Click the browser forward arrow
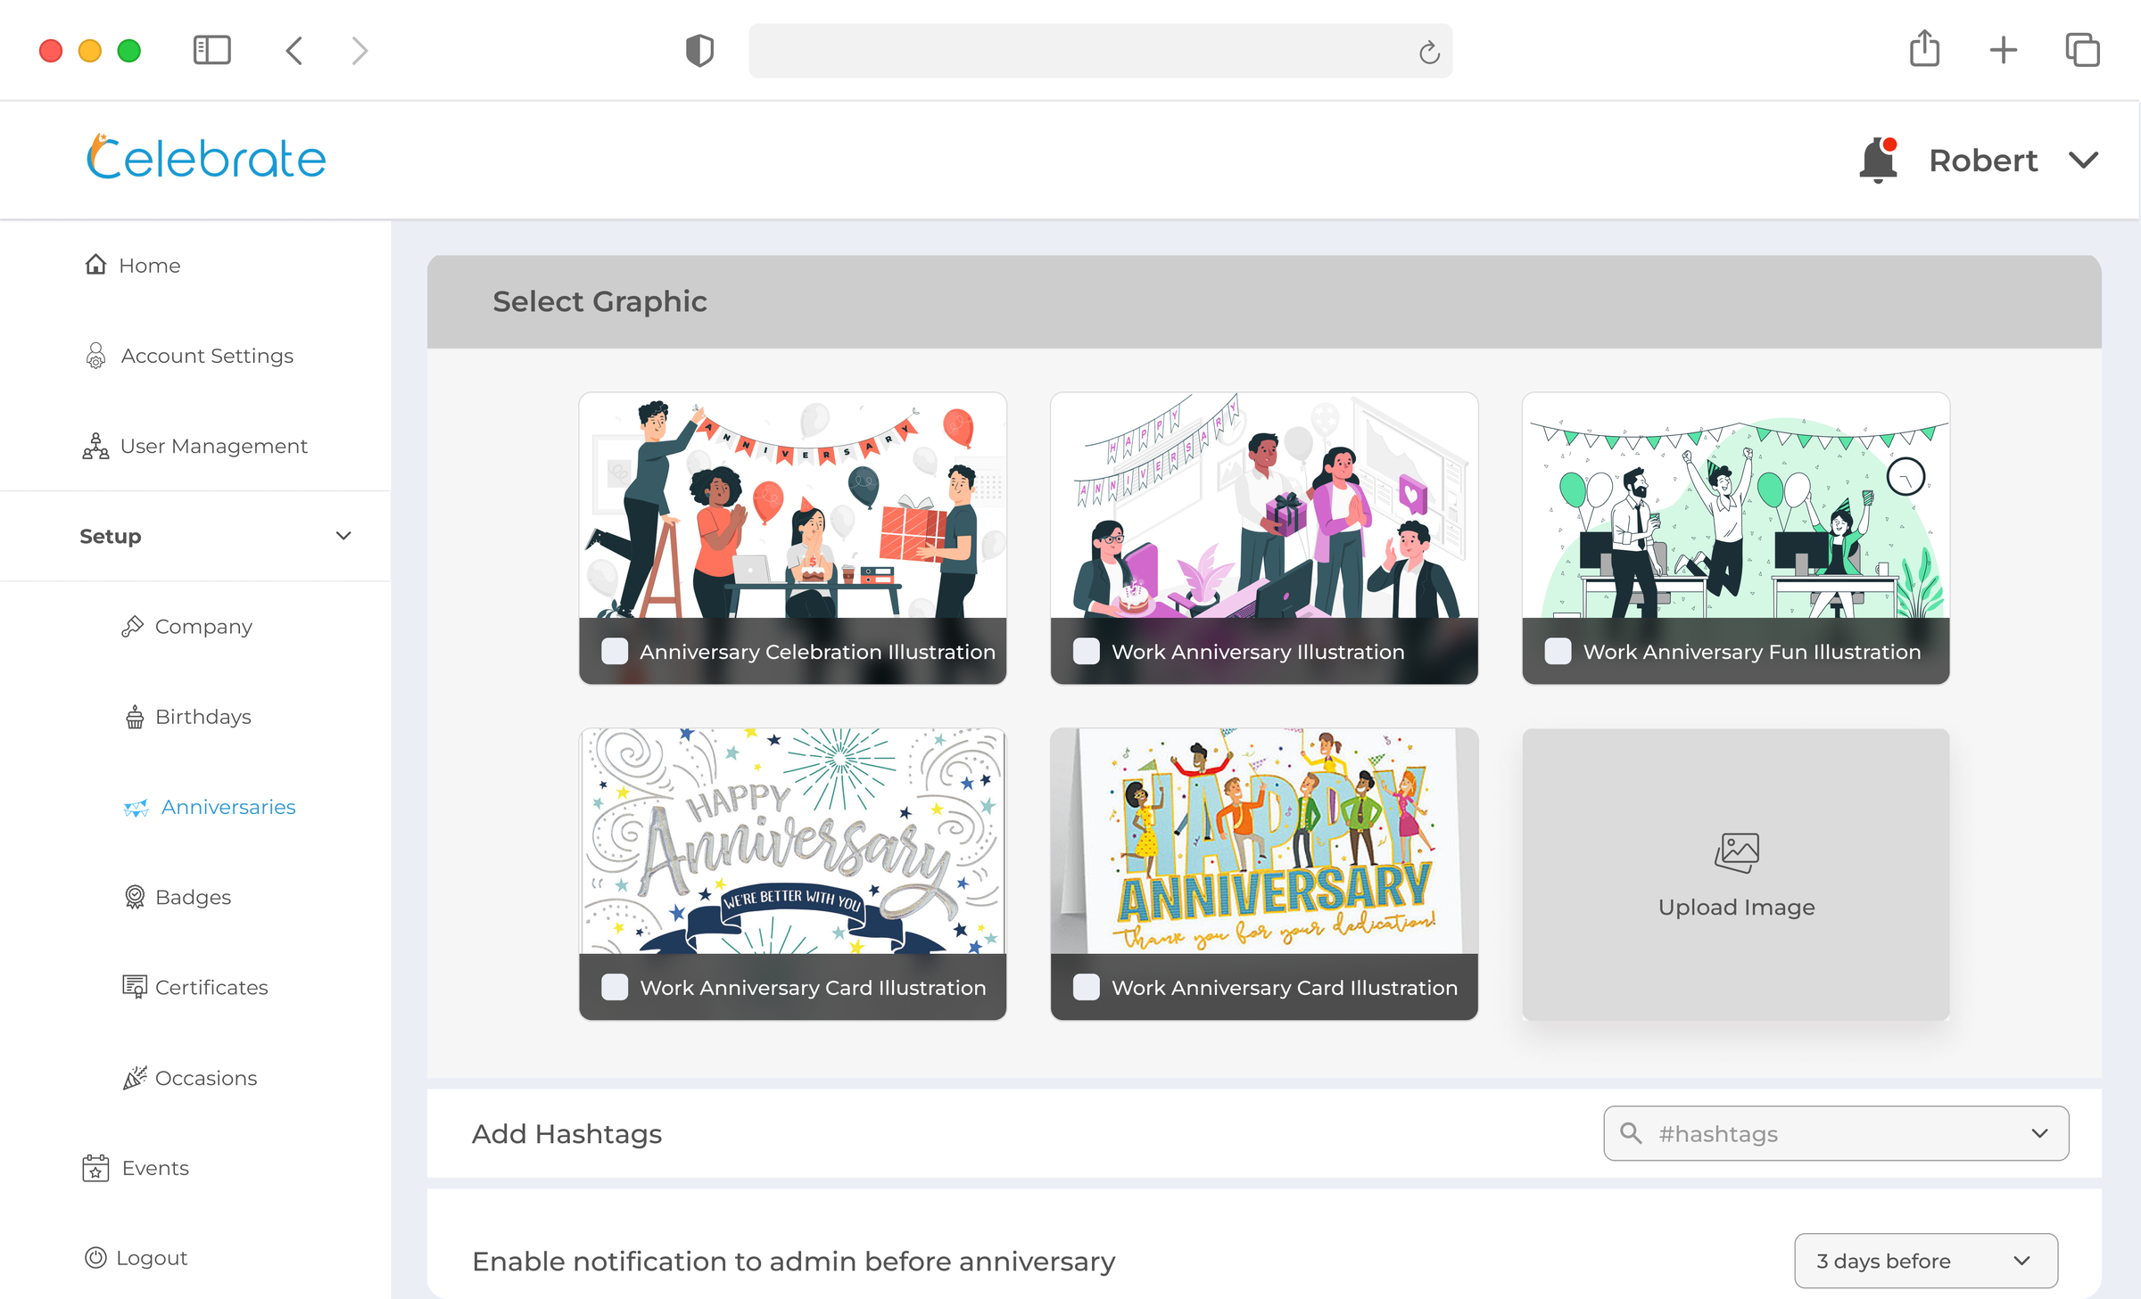The width and height of the screenshot is (2141, 1299). point(360,51)
